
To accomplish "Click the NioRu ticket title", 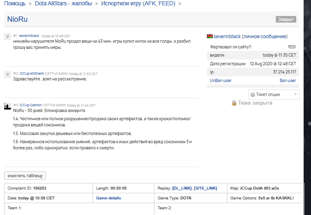I will click(18, 19).
